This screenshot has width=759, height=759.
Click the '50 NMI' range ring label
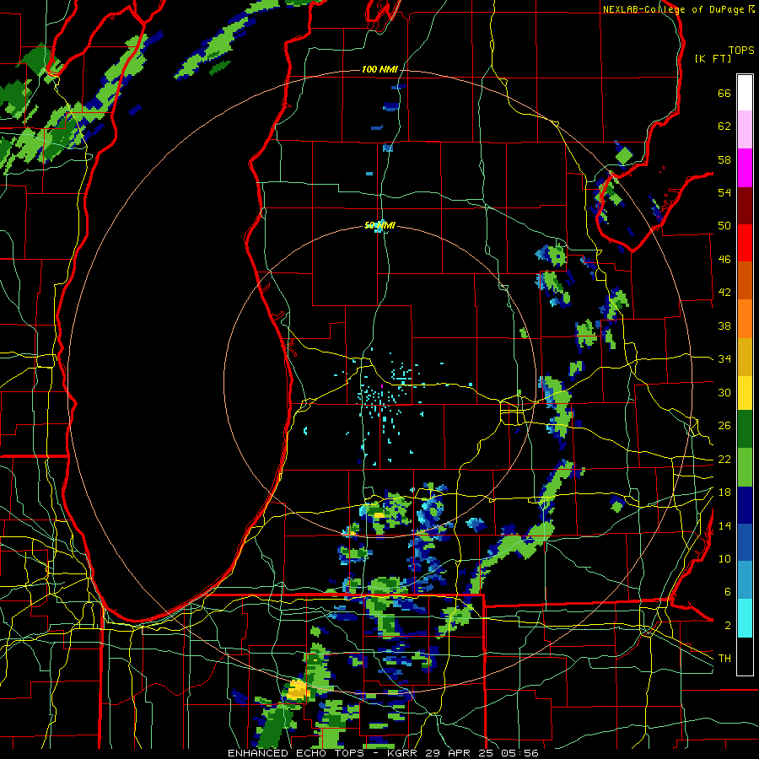[380, 225]
